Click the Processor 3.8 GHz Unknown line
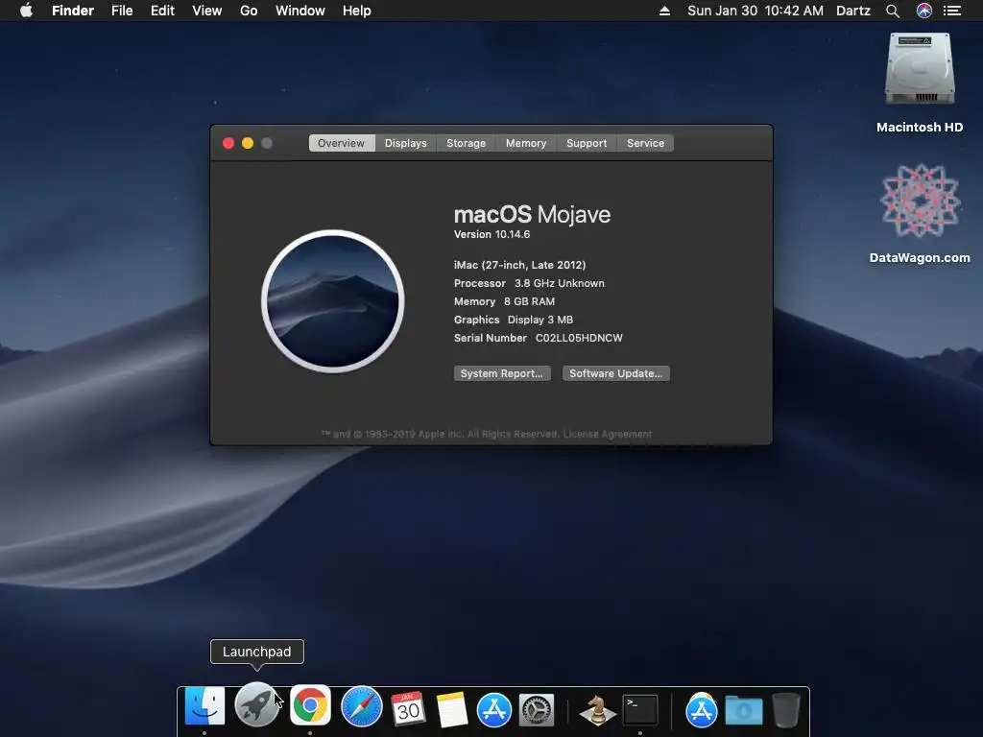Image resolution: width=983 pixels, height=737 pixels. click(x=529, y=283)
